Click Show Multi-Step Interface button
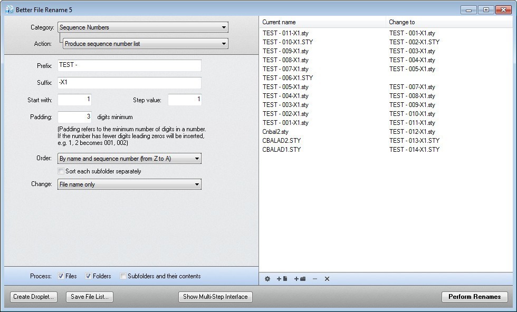Image resolution: width=517 pixels, height=312 pixels. tap(215, 297)
